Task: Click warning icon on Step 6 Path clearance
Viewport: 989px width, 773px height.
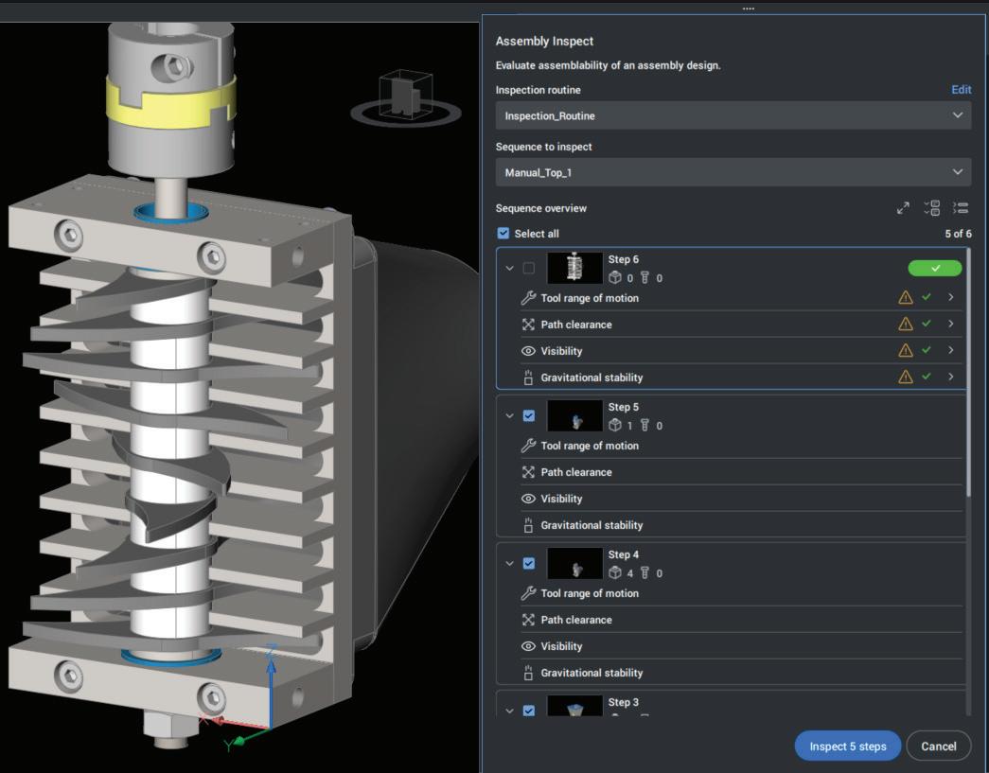Action: click(906, 325)
